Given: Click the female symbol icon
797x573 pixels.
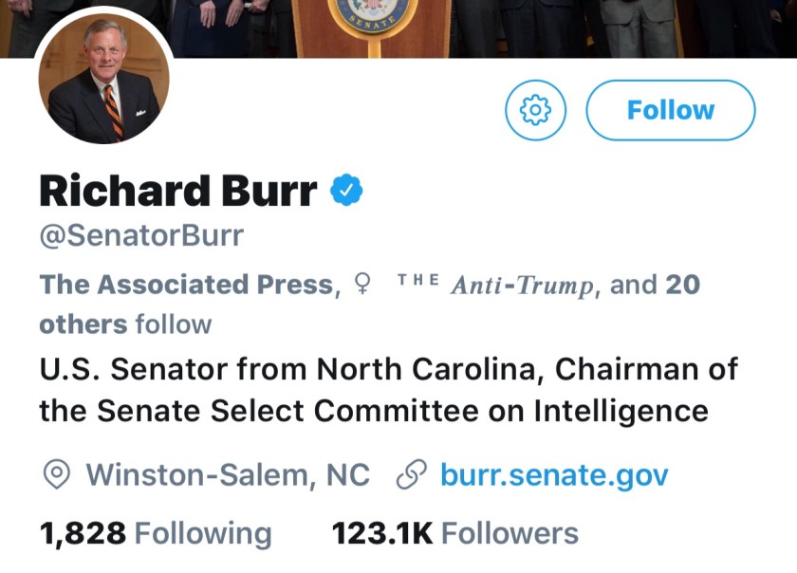Looking at the screenshot, I should click(361, 284).
